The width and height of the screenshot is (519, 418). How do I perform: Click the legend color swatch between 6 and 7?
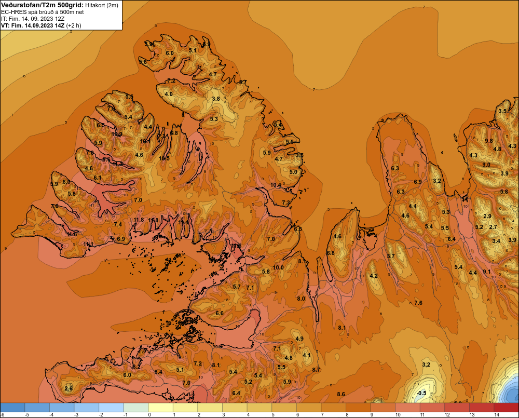coord(309,408)
